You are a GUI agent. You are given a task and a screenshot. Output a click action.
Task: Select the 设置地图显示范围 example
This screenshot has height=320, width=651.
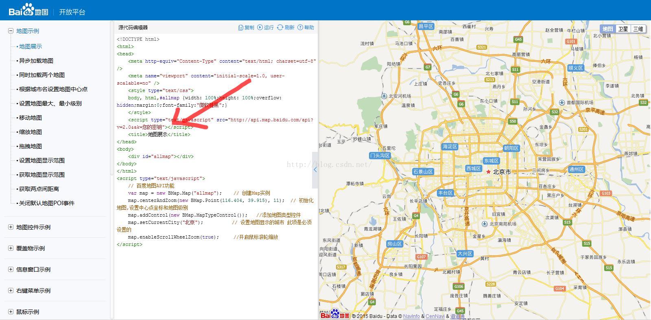pyautogui.click(x=42, y=160)
